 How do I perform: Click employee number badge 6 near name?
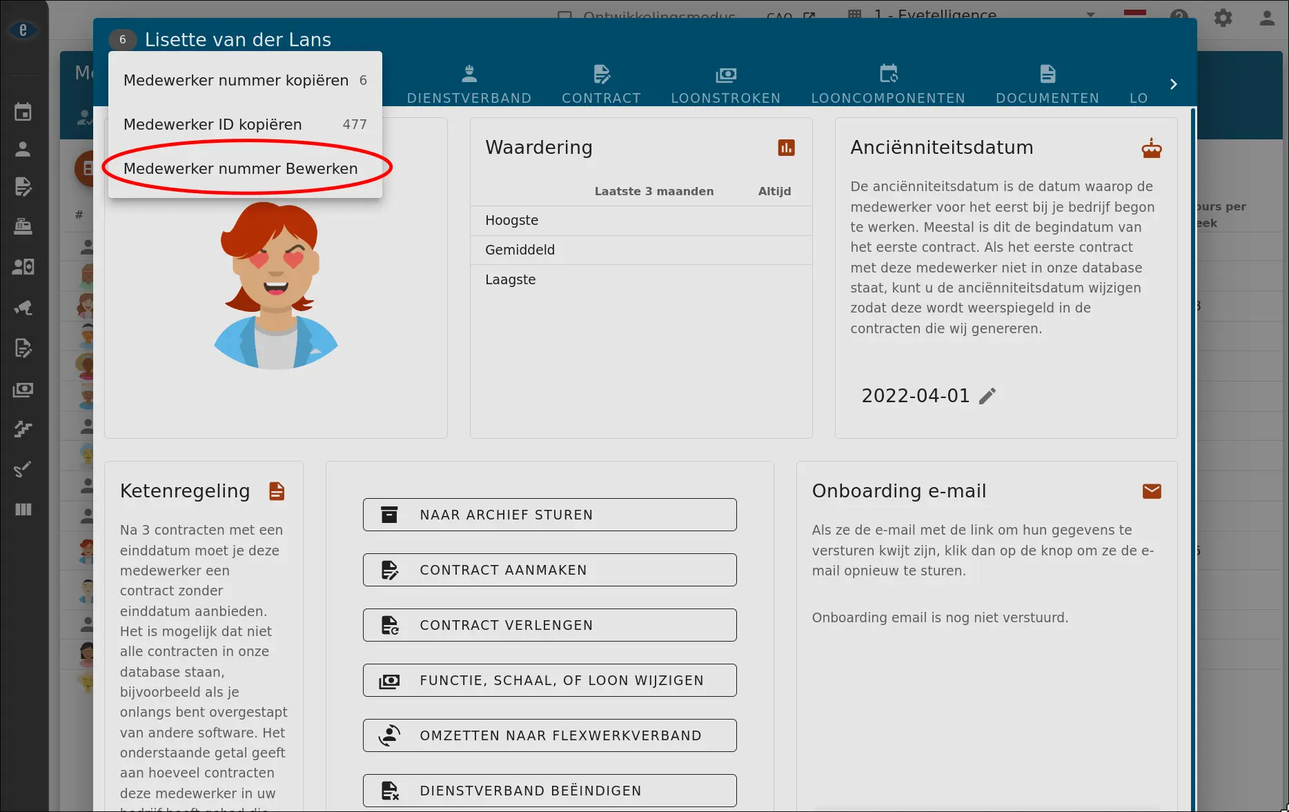tap(123, 39)
